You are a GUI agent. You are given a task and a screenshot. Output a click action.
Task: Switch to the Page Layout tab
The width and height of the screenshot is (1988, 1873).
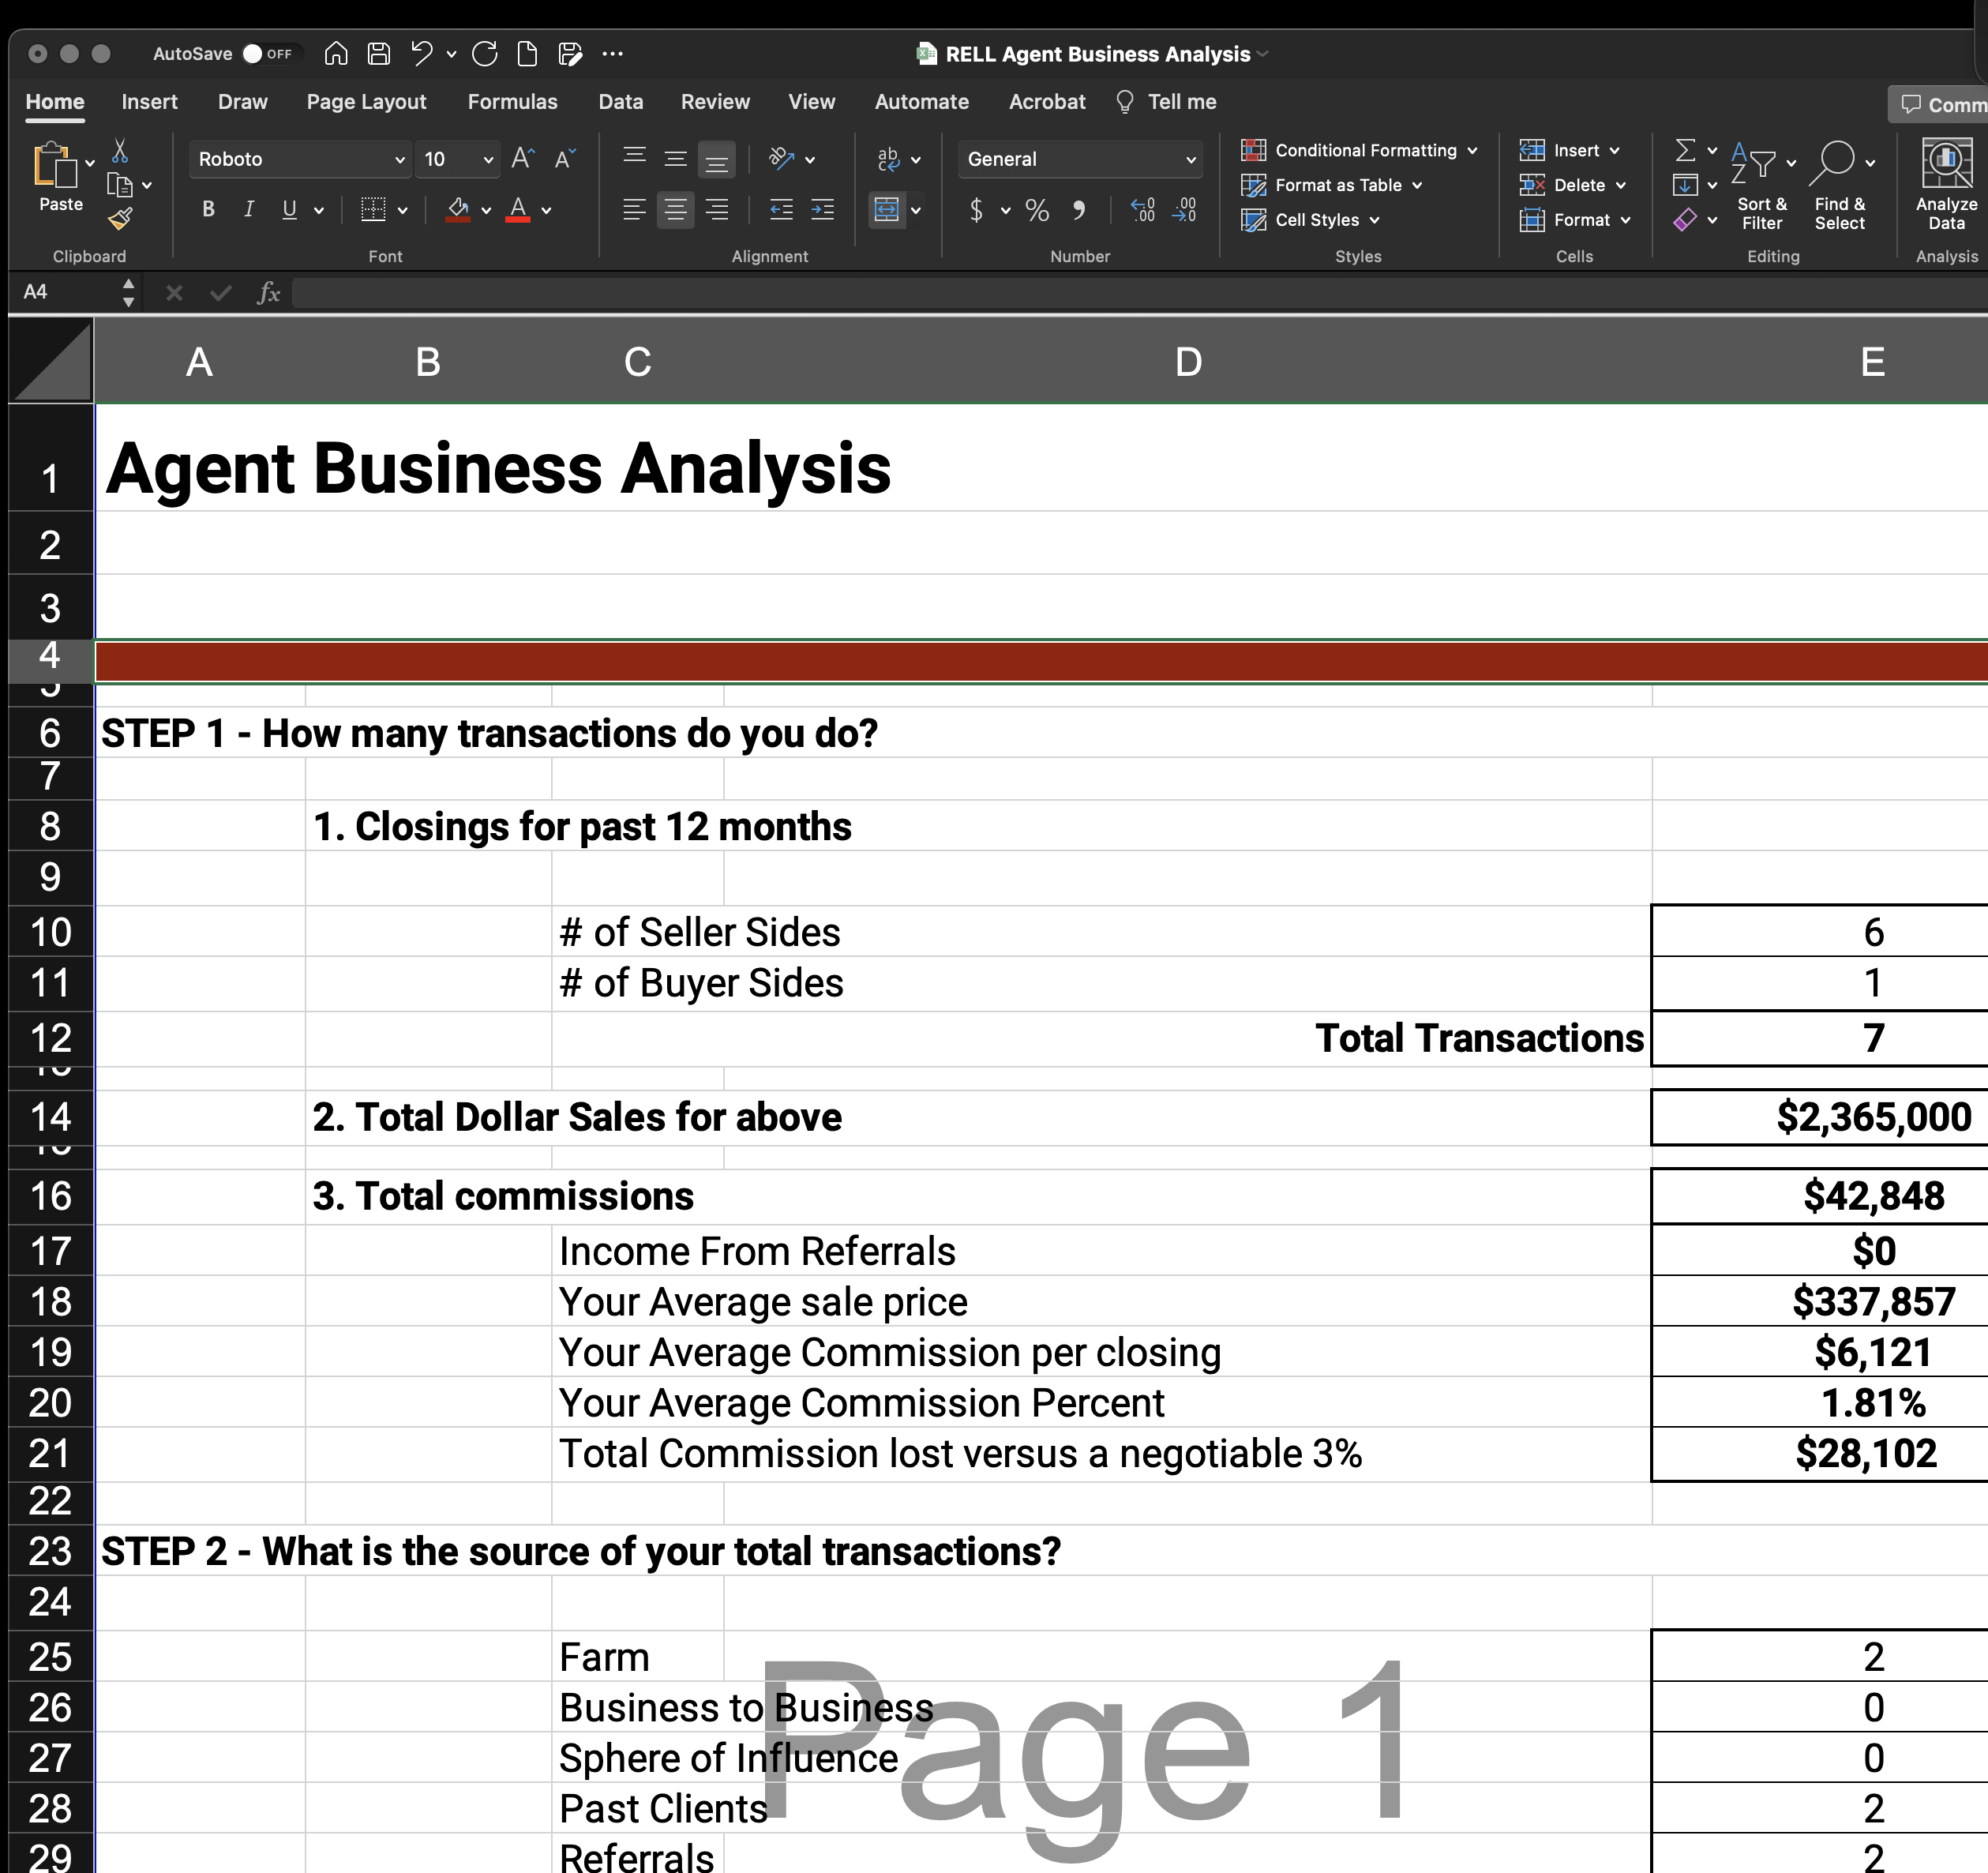[366, 102]
